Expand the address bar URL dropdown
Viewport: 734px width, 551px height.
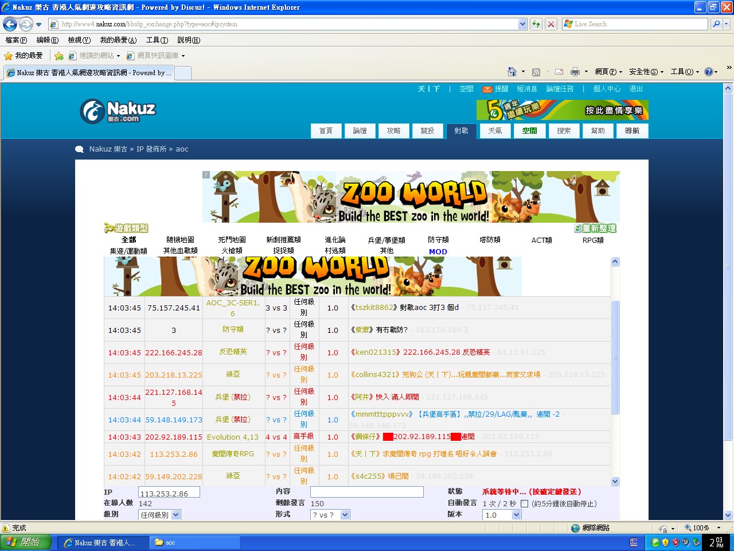522,24
